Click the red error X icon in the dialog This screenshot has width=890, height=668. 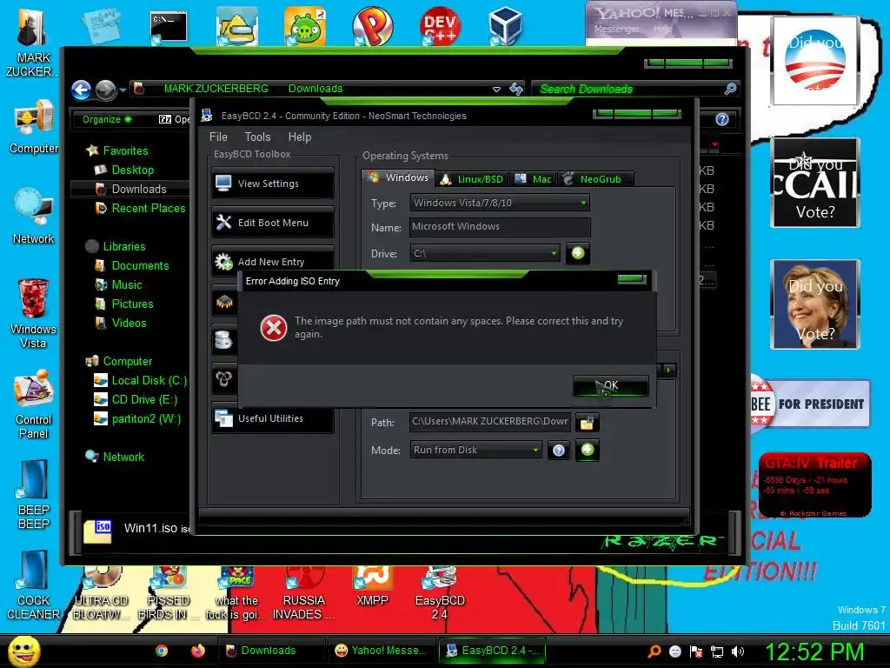tap(274, 328)
